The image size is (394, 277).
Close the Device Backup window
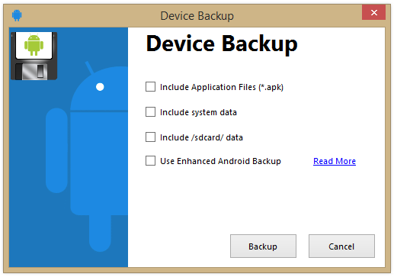click(373, 12)
